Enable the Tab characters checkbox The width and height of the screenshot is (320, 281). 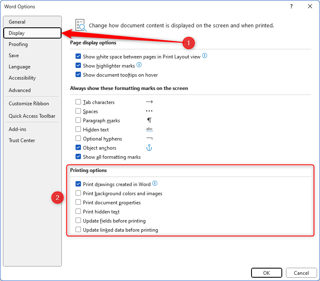[78, 102]
